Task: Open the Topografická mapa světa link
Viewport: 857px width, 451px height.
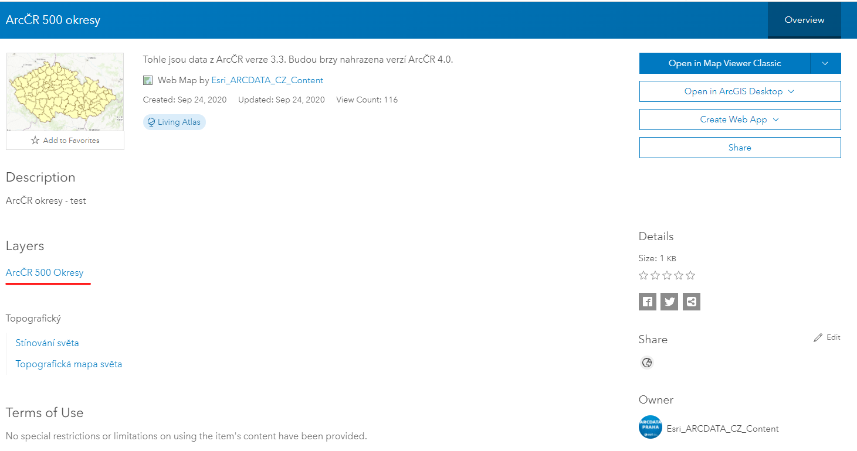Action: (69, 364)
